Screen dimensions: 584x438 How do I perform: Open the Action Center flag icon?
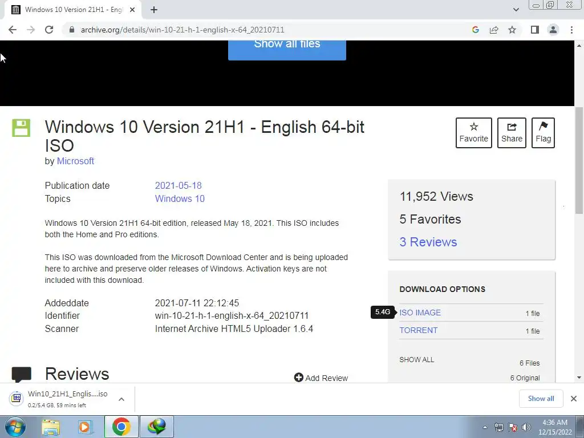513,427
